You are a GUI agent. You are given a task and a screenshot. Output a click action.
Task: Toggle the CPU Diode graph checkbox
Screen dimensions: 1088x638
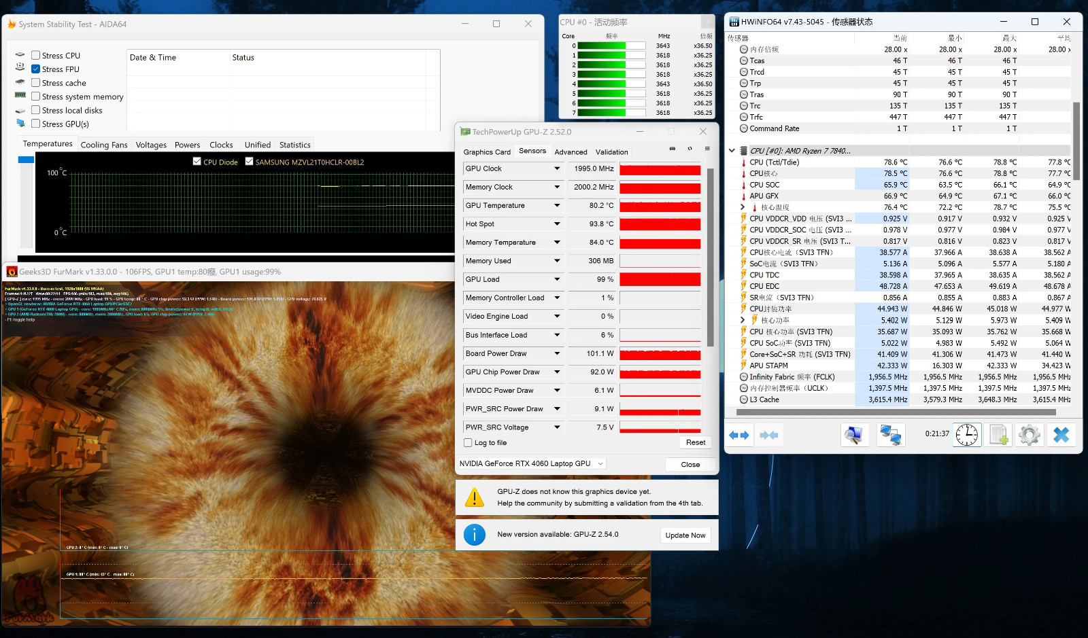point(197,162)
